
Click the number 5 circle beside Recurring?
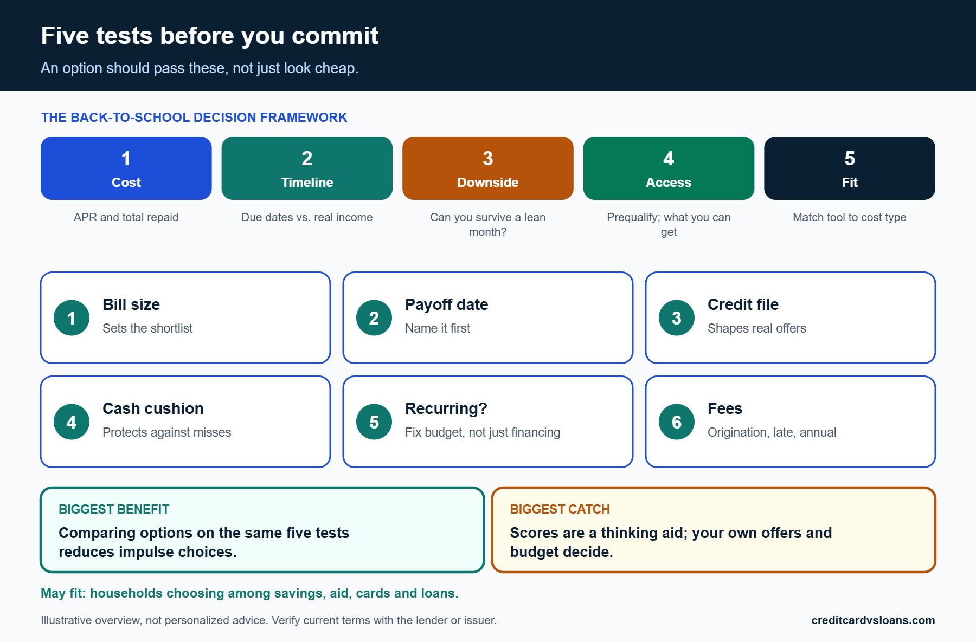(x=374, y=422)
